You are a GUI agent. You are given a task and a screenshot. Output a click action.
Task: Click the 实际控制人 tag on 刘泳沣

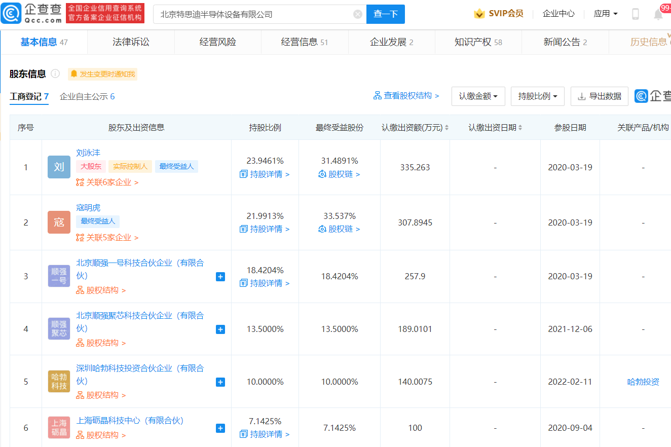pos(130,166)
